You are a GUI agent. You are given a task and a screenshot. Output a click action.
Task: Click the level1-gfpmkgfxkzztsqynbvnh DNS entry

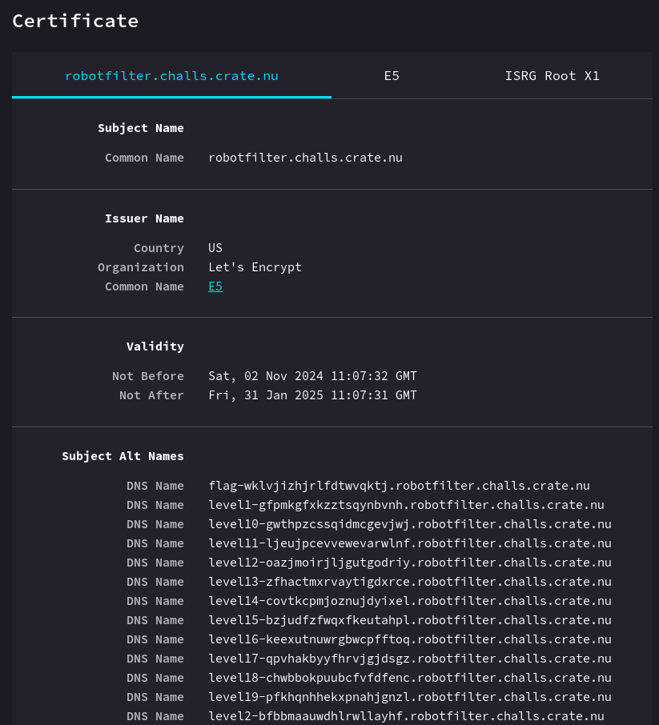tap(406, 504)
